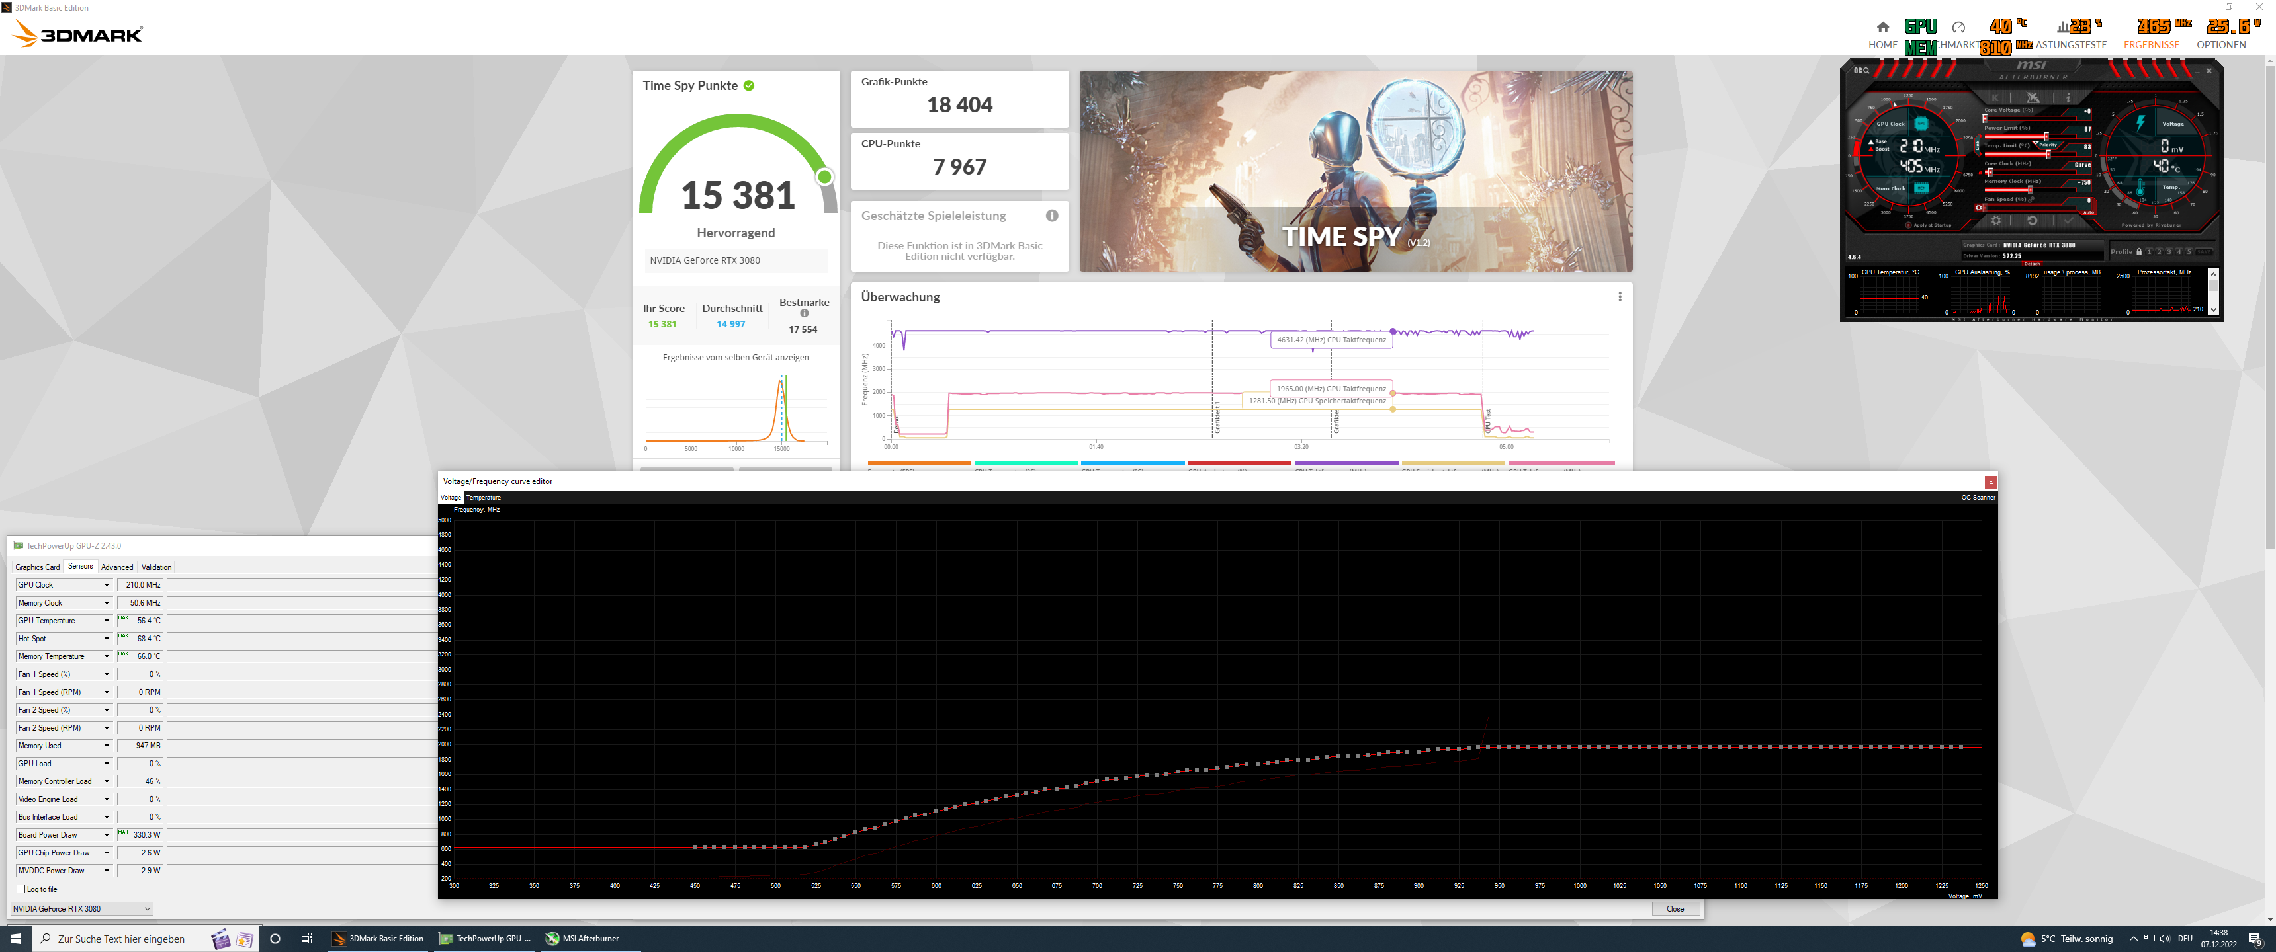This screenshot has width=2276, height=952.
Task: Select Temperature tab in curve editor
Action: [483, 497]
